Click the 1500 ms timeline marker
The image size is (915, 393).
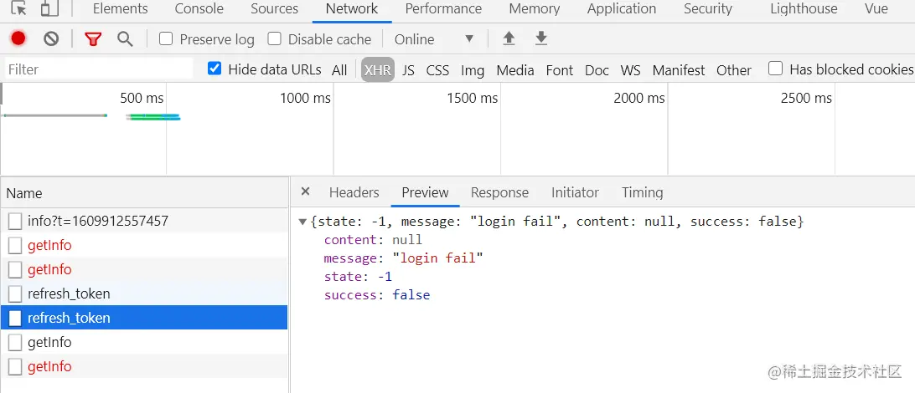click(473, 99)
